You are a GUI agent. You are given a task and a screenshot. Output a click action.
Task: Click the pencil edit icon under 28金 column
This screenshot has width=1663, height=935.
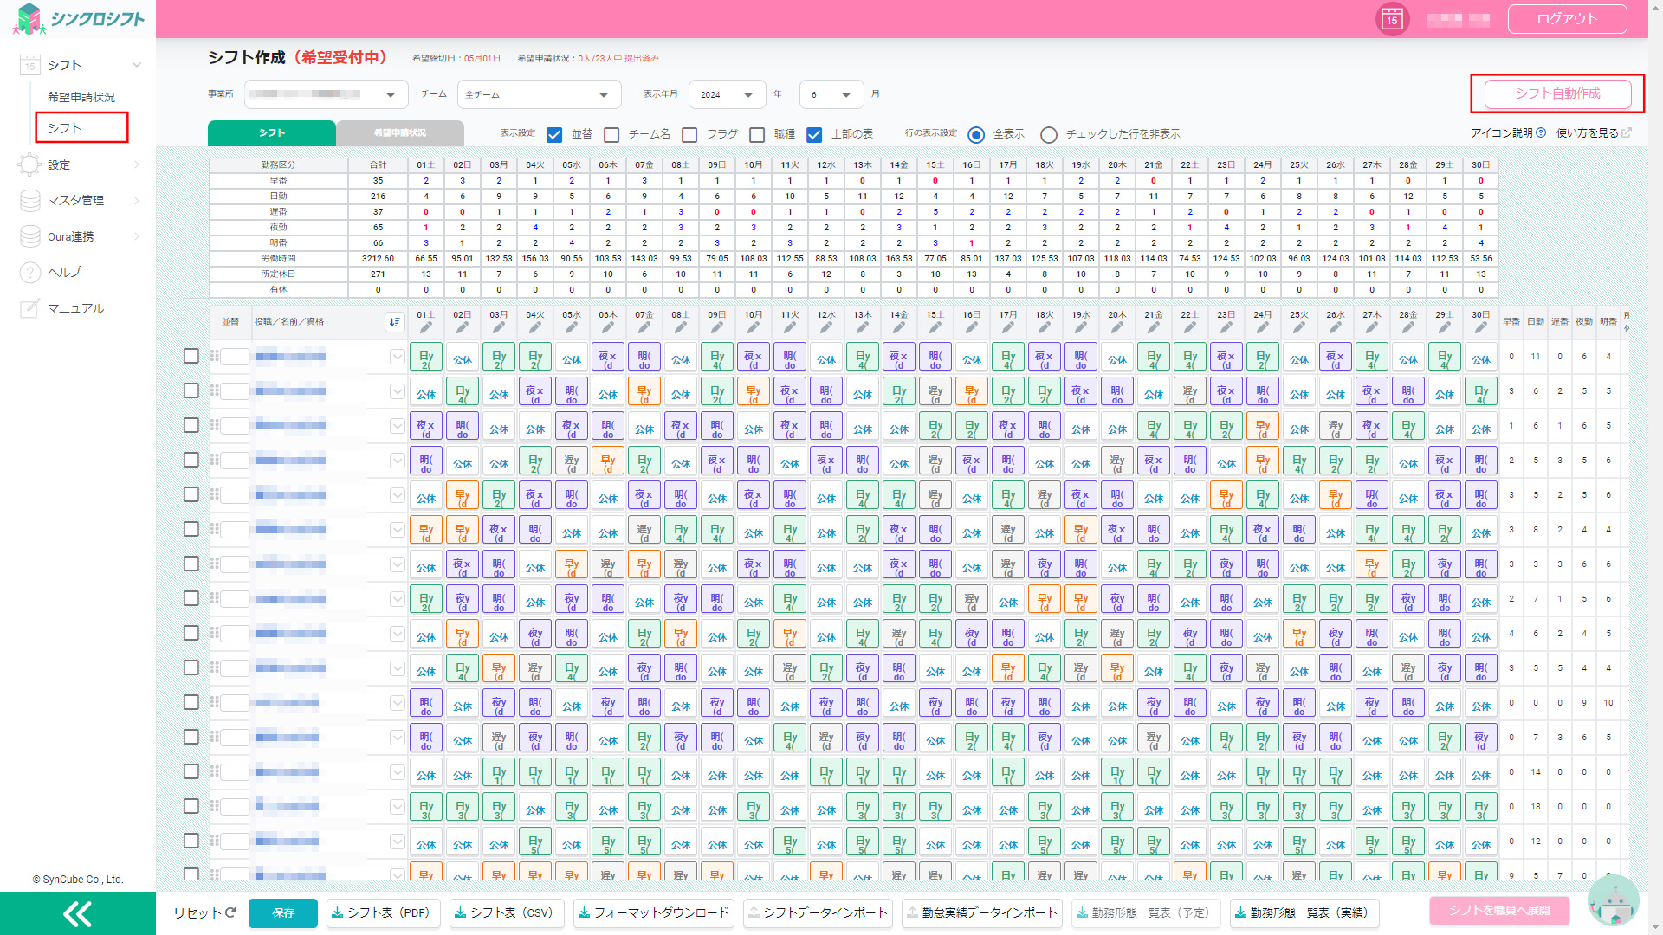pyautogui.click(x=1408, y=328)
